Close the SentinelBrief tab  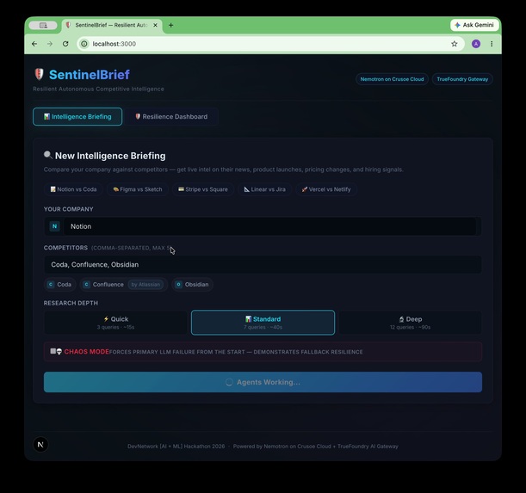point(155,25)
